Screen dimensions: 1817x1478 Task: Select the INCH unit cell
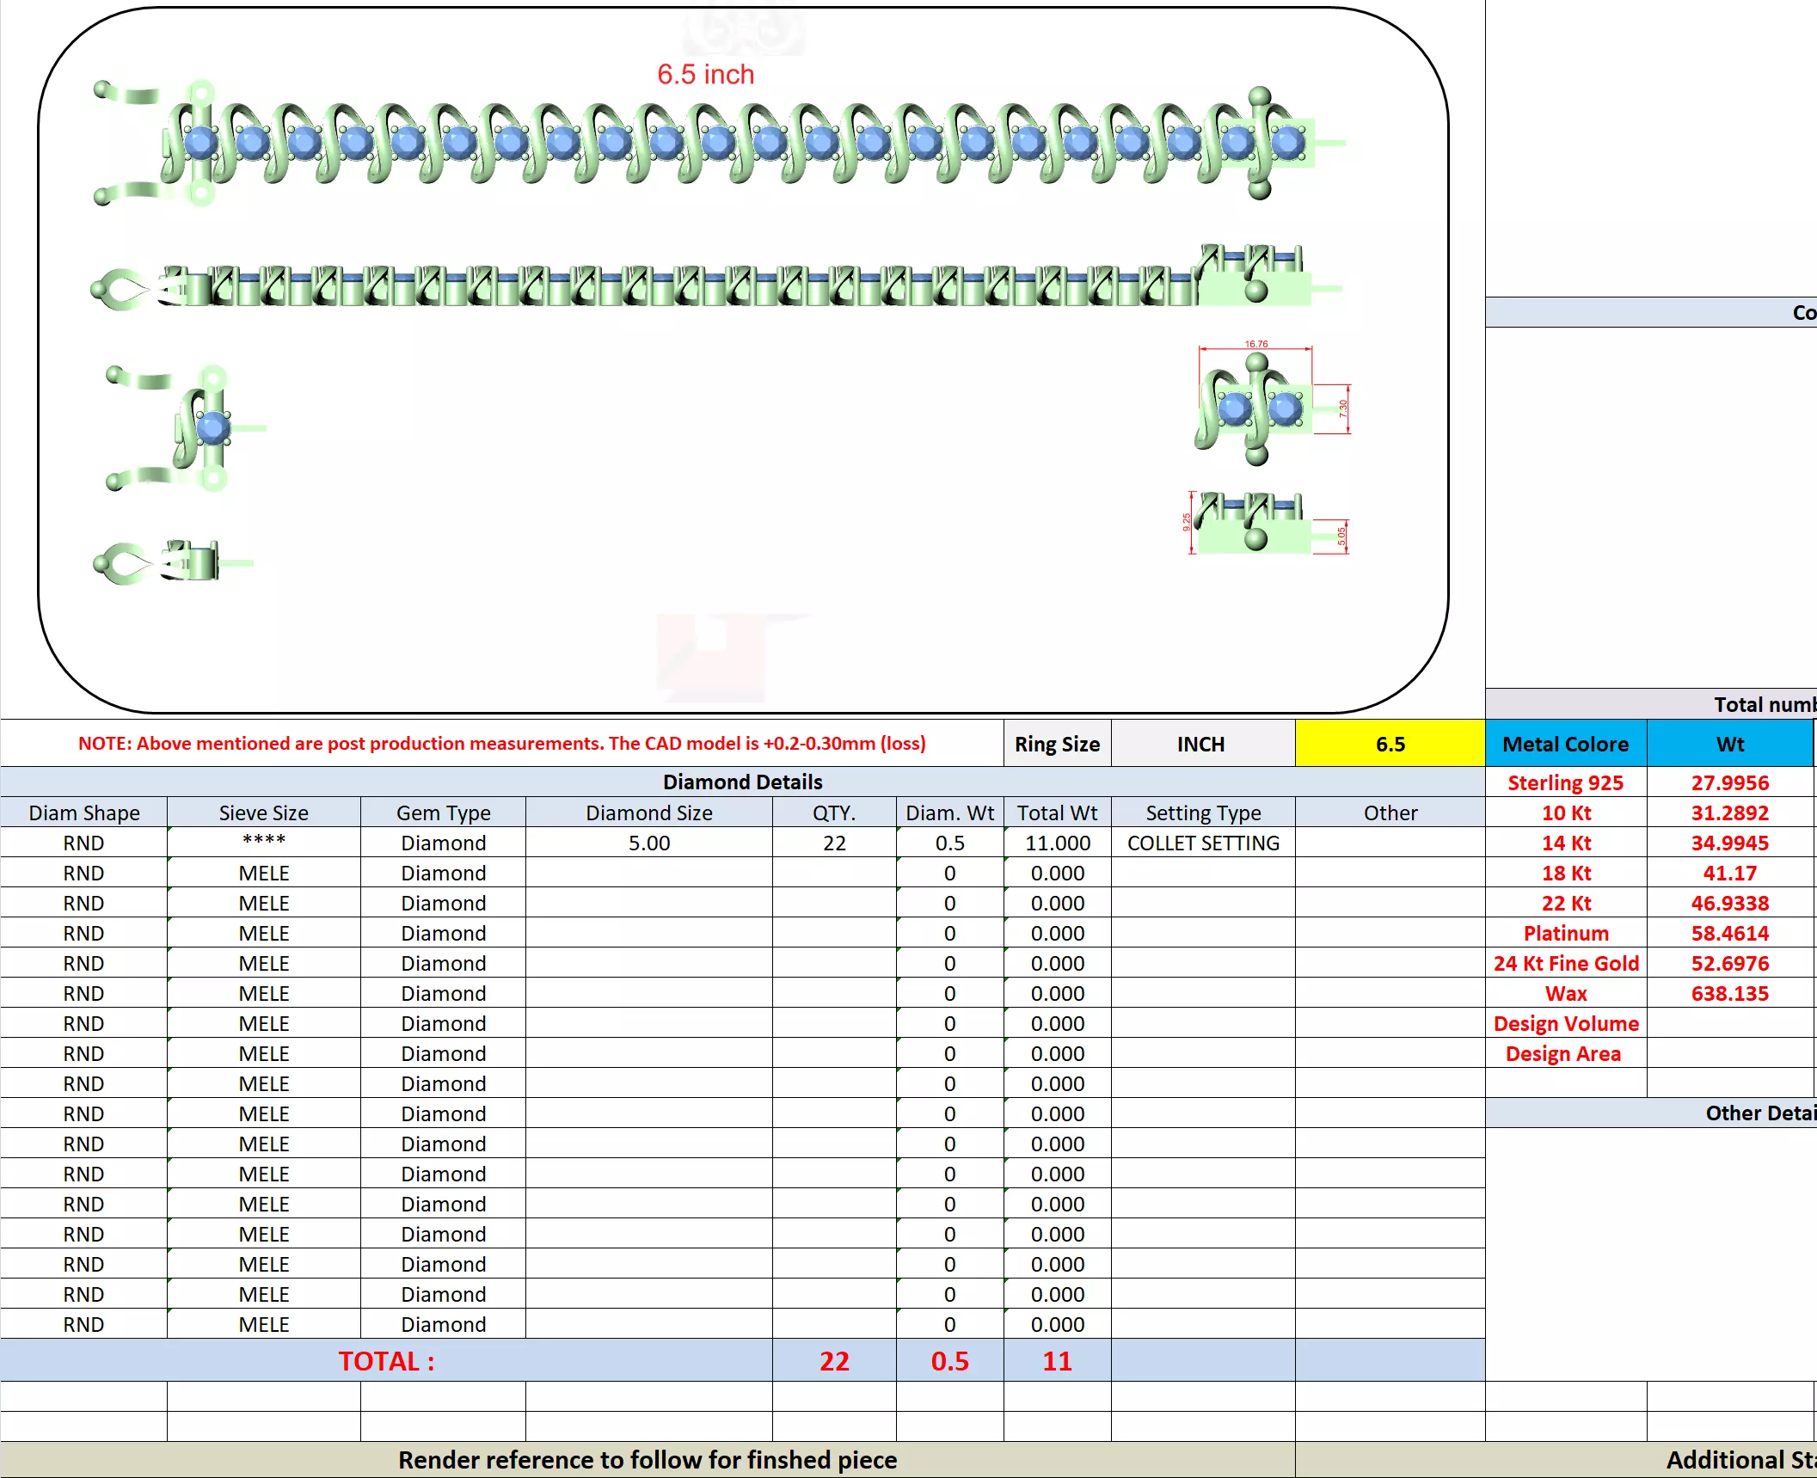(x=1200, y=744)
